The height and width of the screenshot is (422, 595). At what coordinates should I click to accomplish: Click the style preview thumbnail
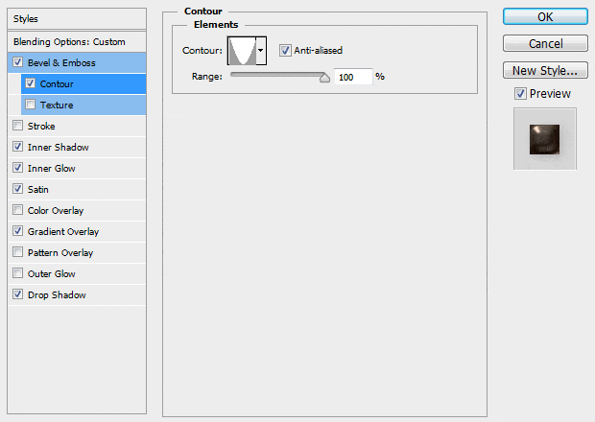544,138
